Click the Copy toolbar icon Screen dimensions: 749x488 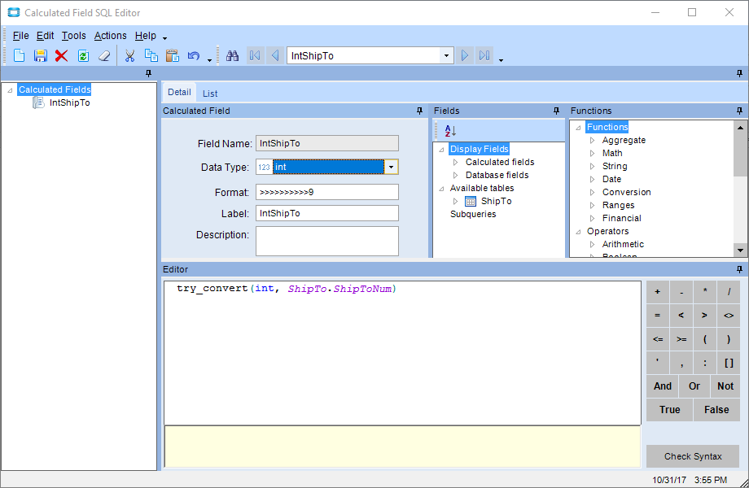[151, 56]
